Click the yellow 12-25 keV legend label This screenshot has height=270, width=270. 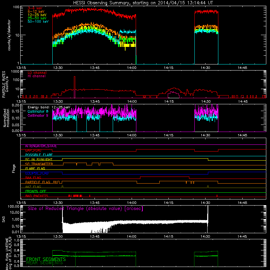37,15
